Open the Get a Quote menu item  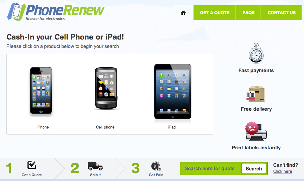(215, 13)
